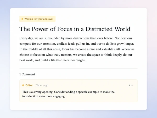The height and width of the screenshot is (118, 157).
Task: Click the orange dot in the approval badge
Action: [22, 19]
